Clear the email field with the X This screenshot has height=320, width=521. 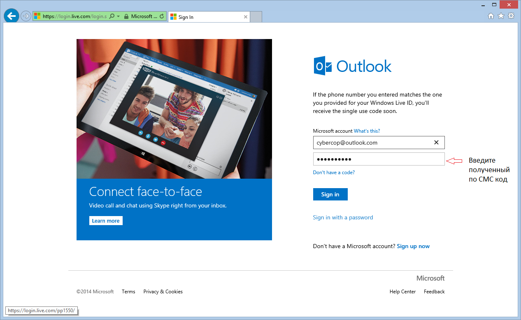[x=437, y=143]
